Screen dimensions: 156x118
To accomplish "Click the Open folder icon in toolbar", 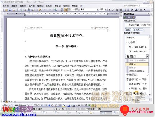I will 7,10.
